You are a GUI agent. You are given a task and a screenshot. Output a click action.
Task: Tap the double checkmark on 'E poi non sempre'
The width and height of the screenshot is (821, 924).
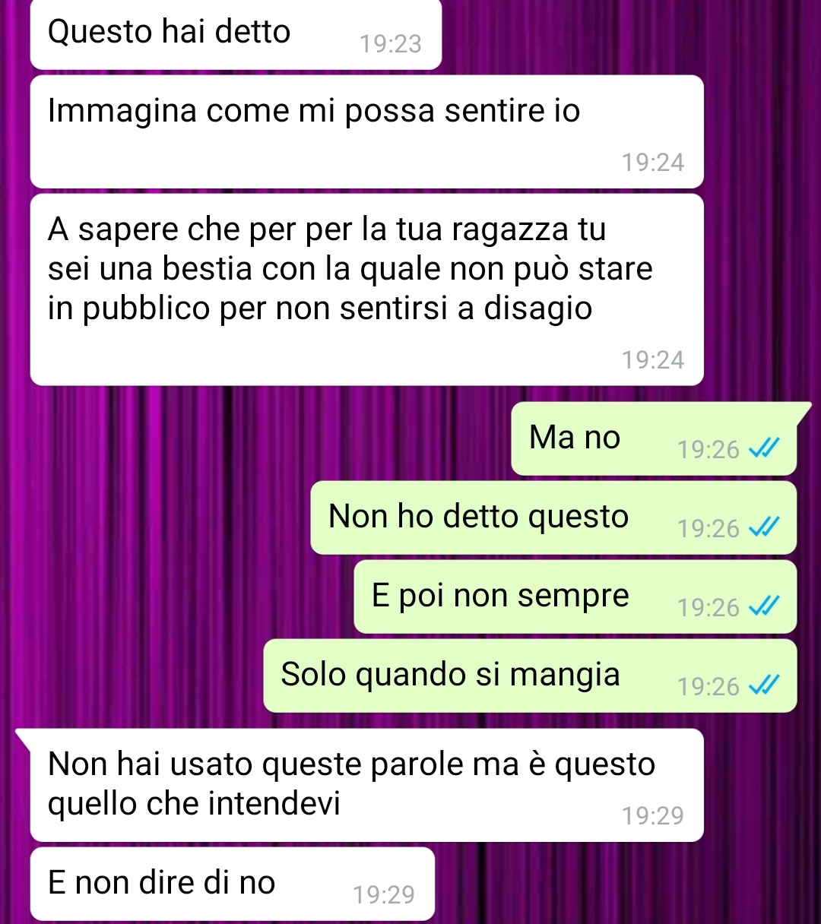point(763,608)
